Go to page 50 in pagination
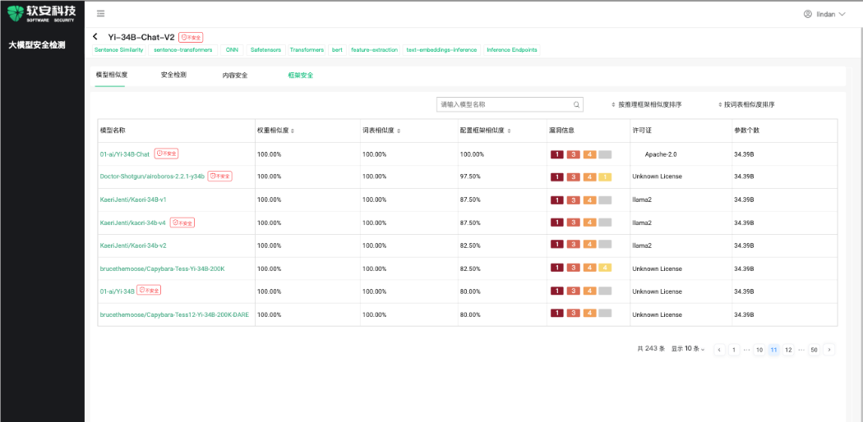The width and height of the screenshot is (863, 422). [x=814, y=350]
